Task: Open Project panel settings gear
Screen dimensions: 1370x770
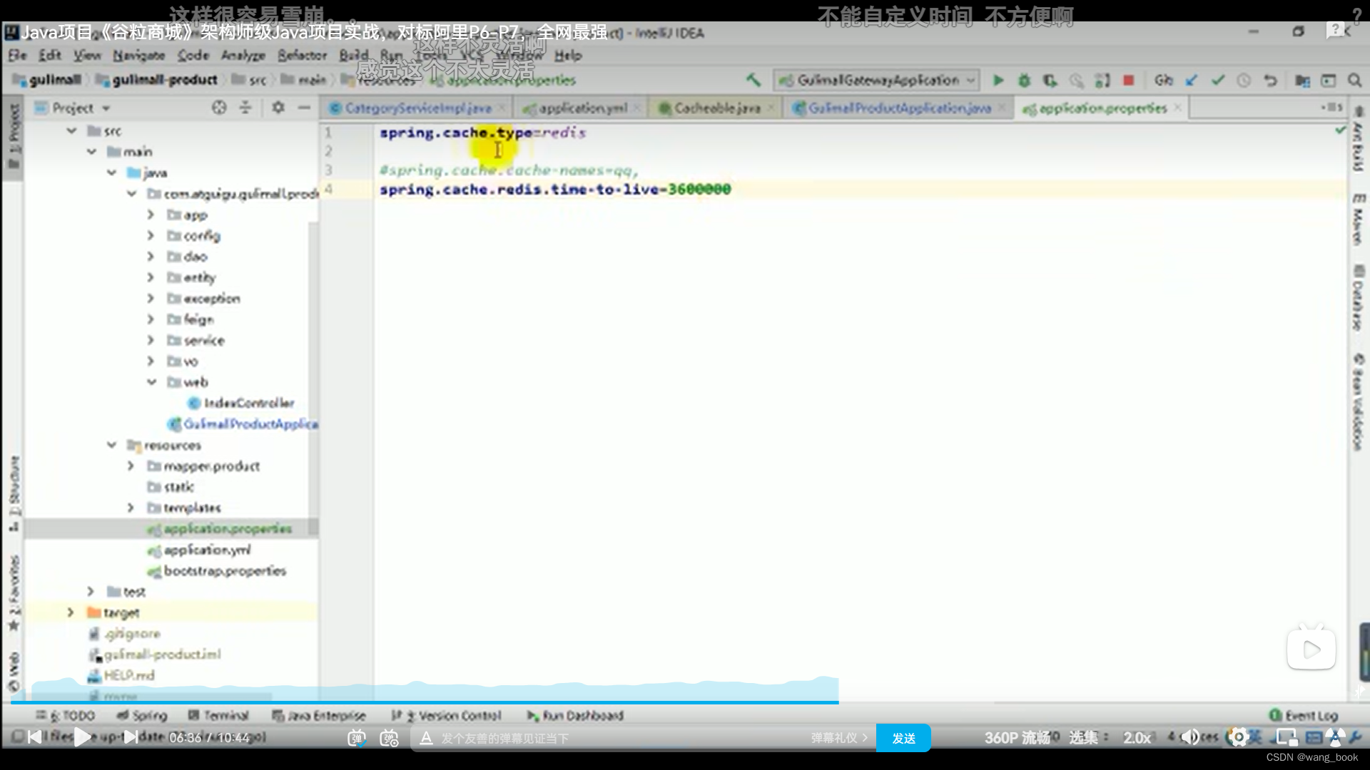Action: pos(278,108)
